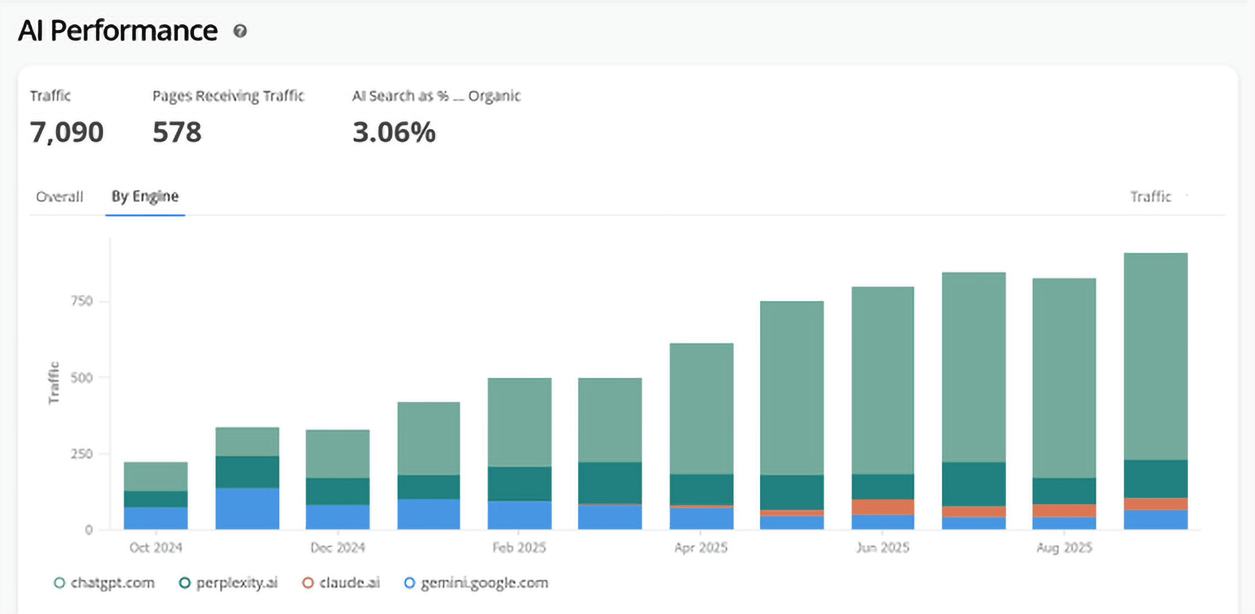Click the AI Performance heading

(x=118, y=31)
